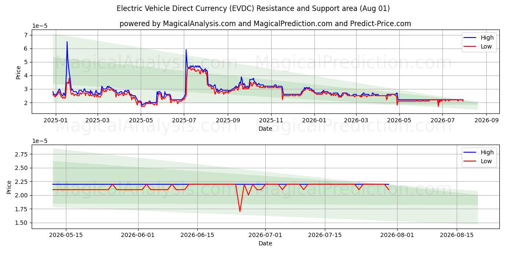Click the '2026-07-01' bottom axis label
Screen dimensions: 507x253
(265, 235)
